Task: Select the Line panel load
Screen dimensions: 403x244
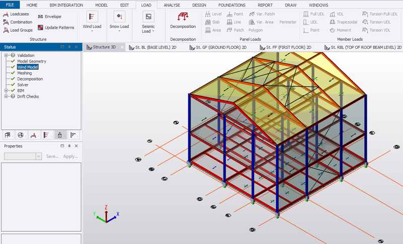Action: [234, 22]
